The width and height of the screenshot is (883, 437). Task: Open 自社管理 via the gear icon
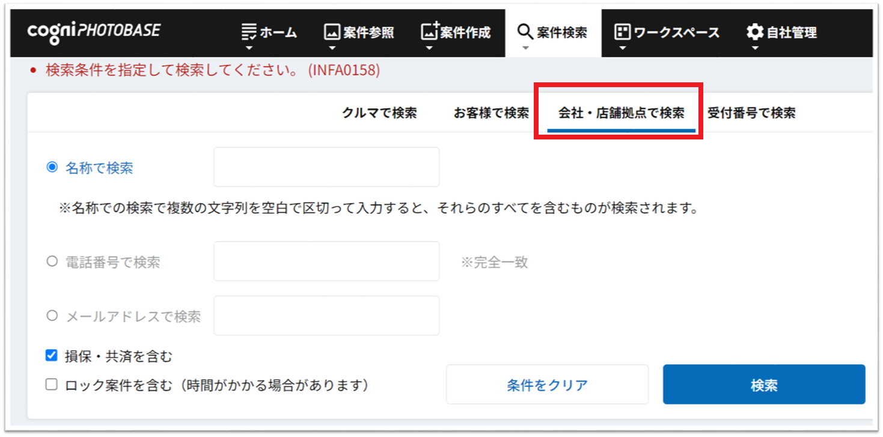click(x=754, y=31)
